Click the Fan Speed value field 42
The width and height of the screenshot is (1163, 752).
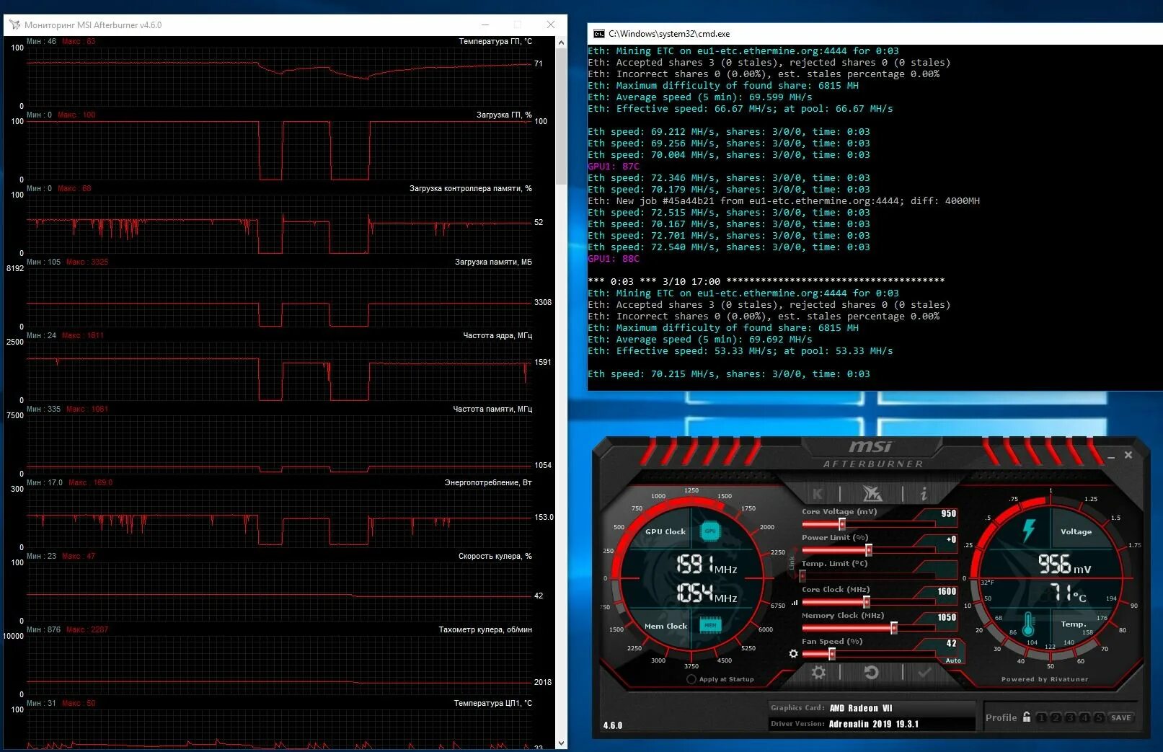951,643
